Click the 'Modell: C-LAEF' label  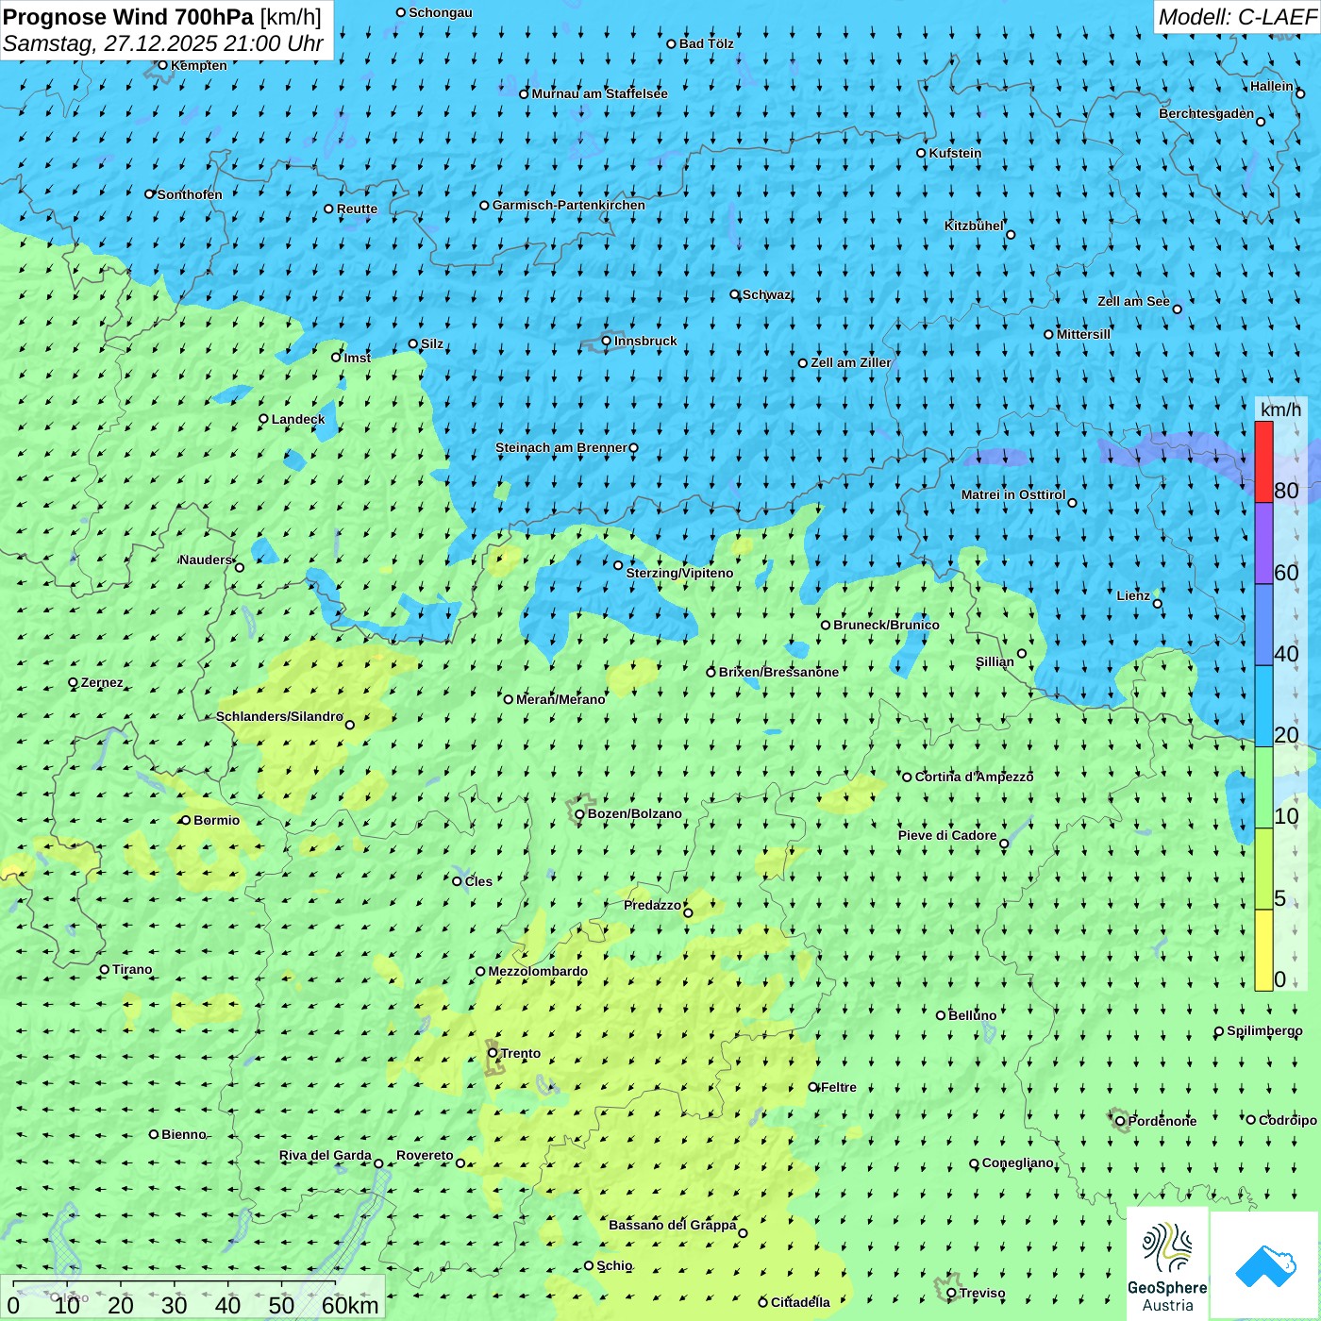pyautogui.click(x=1237, y=17)
